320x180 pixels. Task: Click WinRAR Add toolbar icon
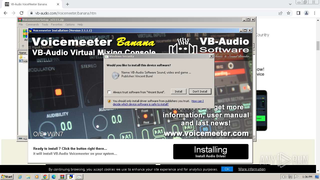click(25, 35)
